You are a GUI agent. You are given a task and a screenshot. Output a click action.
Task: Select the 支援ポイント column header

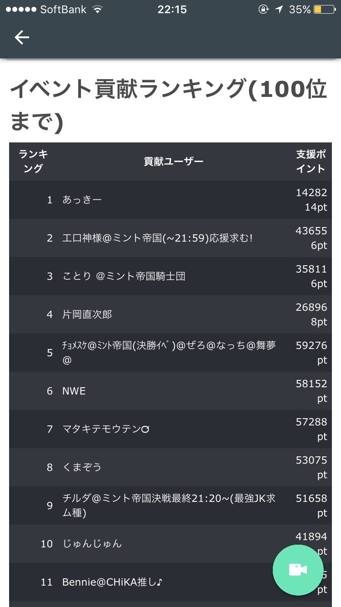[311, 161]
